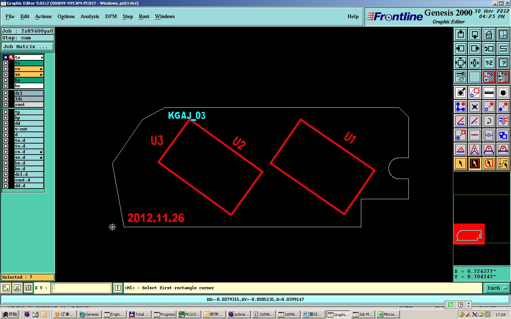Click the overlapping blue shapes icon

click(503, 135)
